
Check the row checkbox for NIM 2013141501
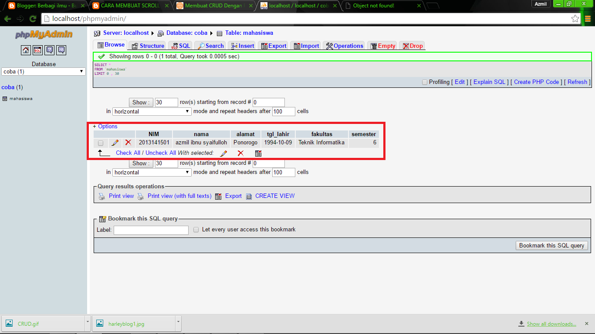[x=100, y=142]
